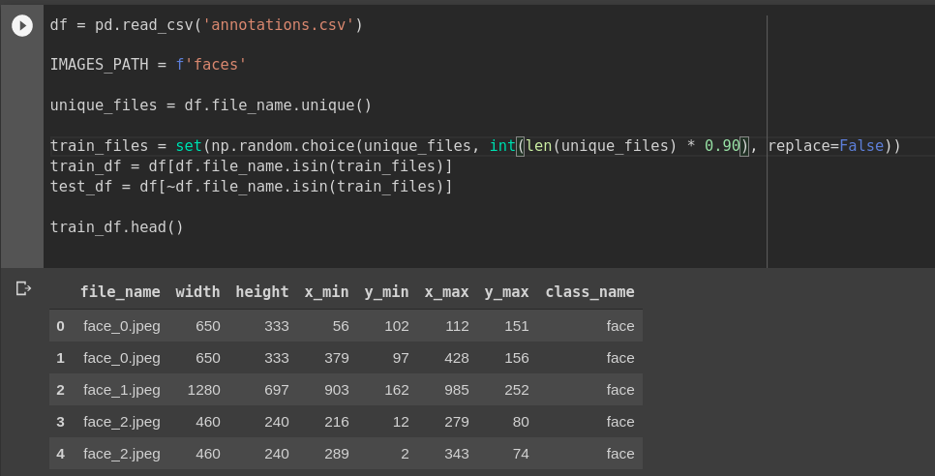Click the 1280 width cell
The width and height of the screenshot is (935, 476).
point(203,390)
